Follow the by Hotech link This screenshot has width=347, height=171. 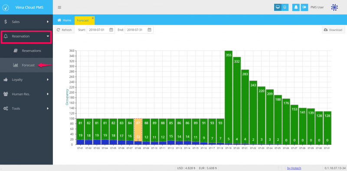click(x=294, y=168)
